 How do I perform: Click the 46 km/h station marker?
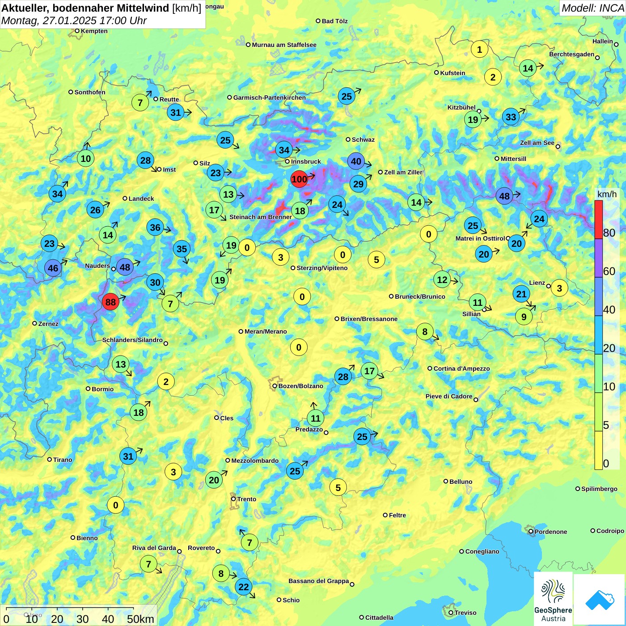(53, 268)
